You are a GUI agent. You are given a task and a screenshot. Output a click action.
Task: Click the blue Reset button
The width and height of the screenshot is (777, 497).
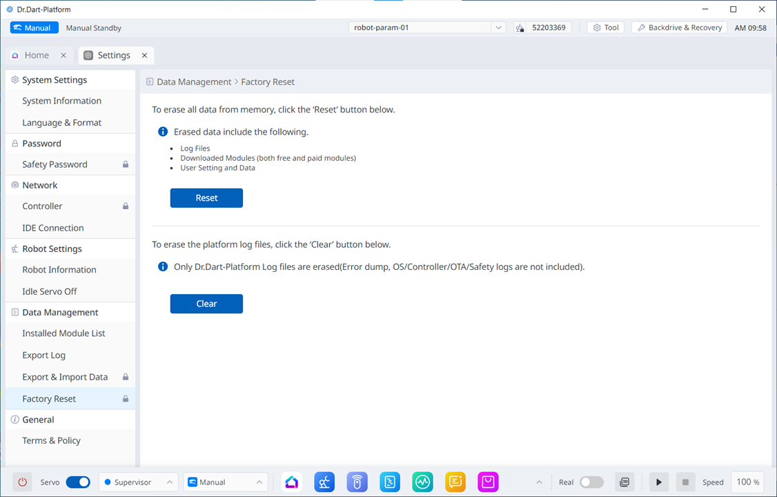(x=206, y=198)
